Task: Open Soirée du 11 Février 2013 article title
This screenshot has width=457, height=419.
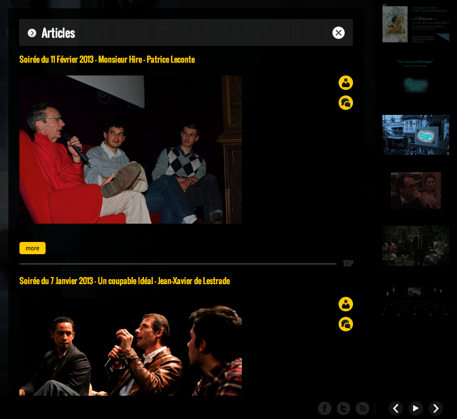Action: click(107, 59)
